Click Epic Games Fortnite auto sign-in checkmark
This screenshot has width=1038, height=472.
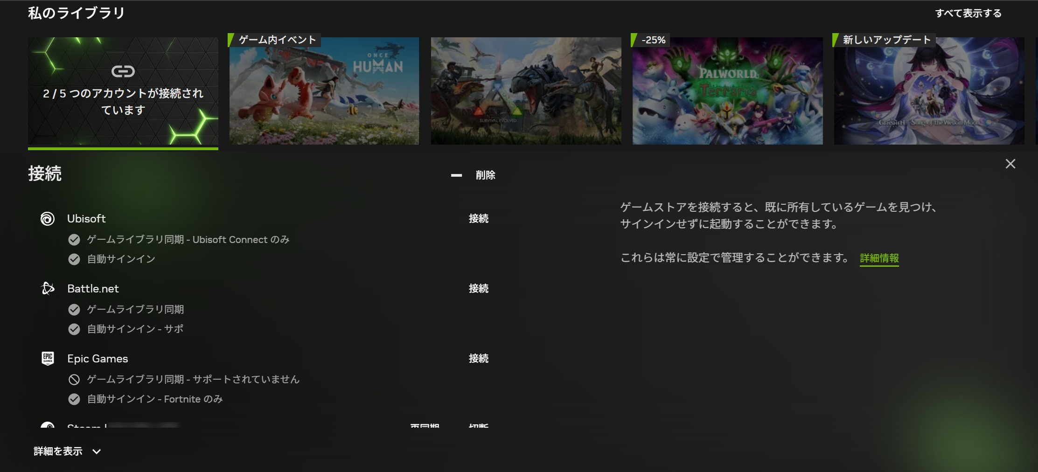(x=74, y=399)
